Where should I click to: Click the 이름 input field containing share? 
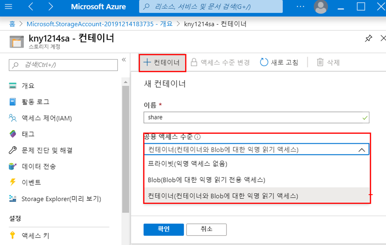[x=256, y=117]
